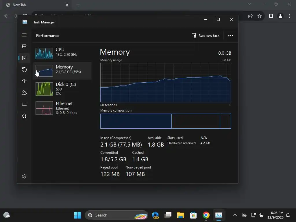Select the Memory performance entry
The image size is (296, 222).
(62, 71)
